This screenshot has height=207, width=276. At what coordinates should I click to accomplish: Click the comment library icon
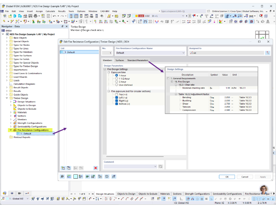(161, 166)
